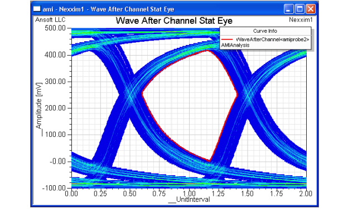
Task: Click the 300.00 Y axis tick value
Action: [x=55, y=82]
